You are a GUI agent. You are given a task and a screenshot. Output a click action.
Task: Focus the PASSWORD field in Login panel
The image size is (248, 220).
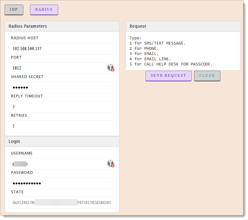pos(62,183)
